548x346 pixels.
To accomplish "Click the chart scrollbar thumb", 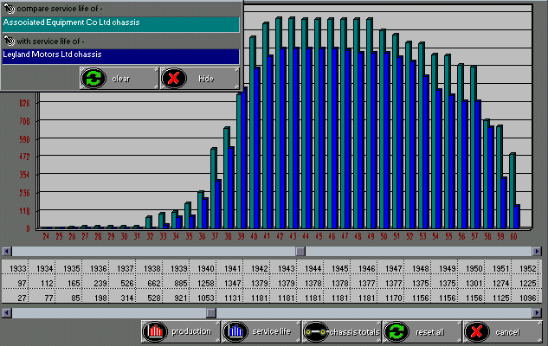I will 300,251.
